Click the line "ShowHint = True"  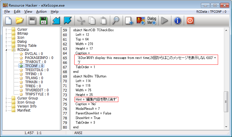pyautogui.click(x=88, y=118)
